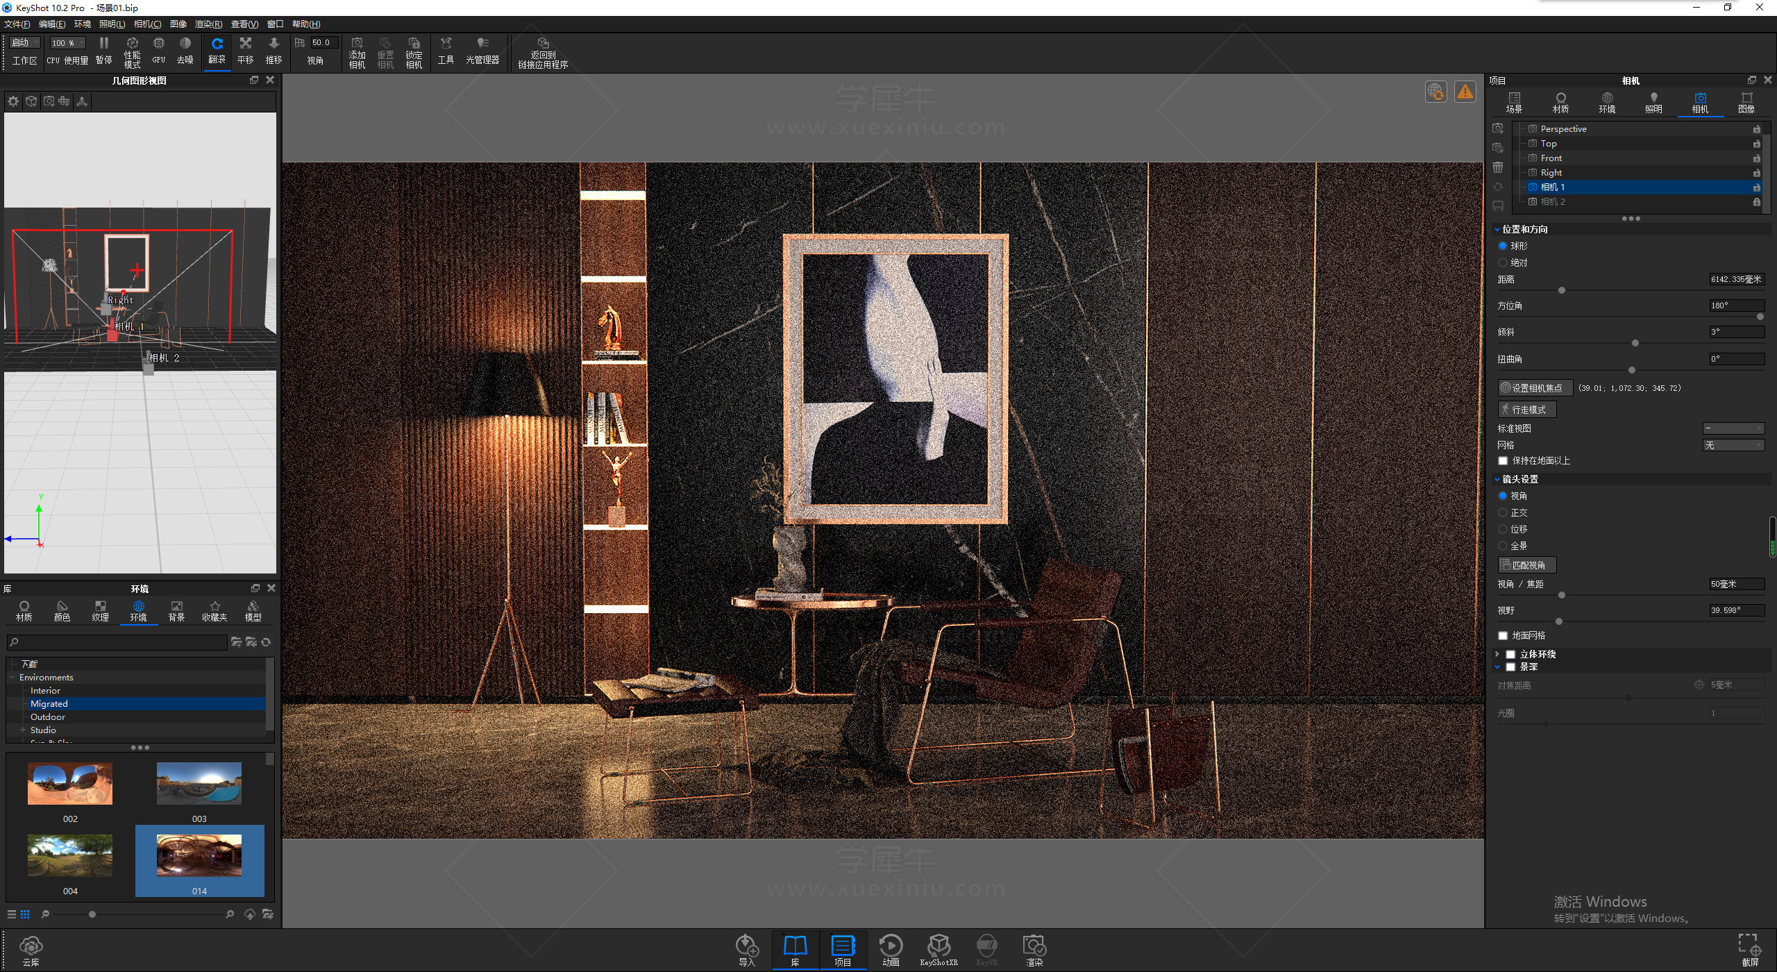Image resolution: width=1777 pixels, height=972 pixels.
Task: Select Orthographic lens radio button
Action: coord(1503,512)
